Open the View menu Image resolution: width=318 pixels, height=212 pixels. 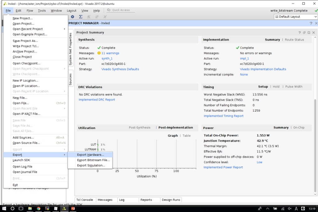(85, 11)
